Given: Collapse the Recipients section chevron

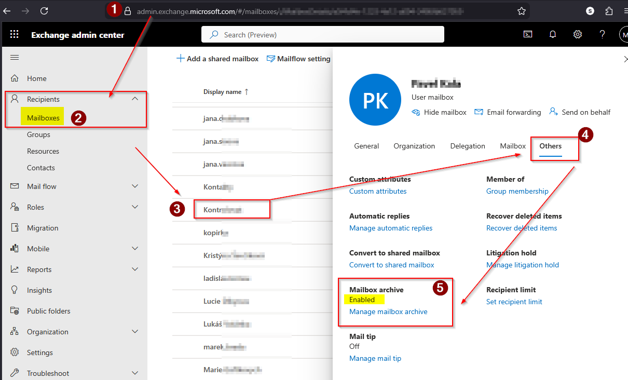Looking at the screenshot, I should click(135, 99).
